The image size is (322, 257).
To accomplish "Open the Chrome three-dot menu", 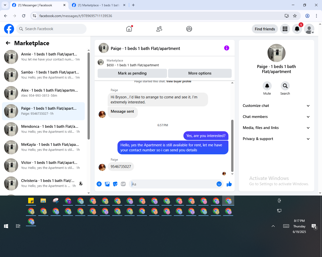I will pos(316,16).
